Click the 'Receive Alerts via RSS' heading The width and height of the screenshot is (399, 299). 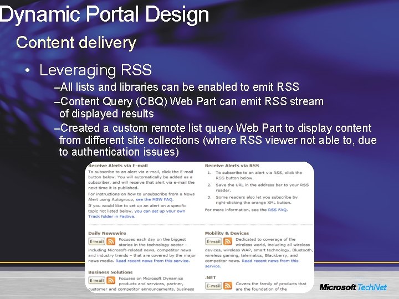coord(232,166)
